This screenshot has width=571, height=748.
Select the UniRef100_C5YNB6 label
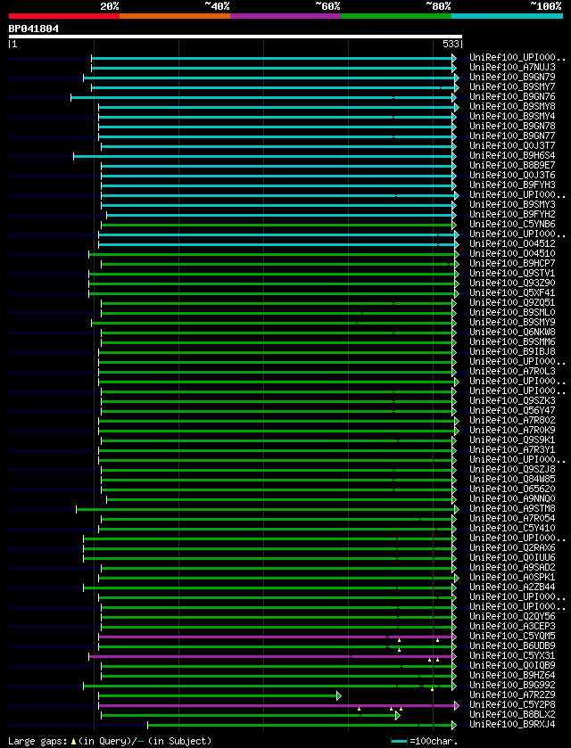pos(512,224)
